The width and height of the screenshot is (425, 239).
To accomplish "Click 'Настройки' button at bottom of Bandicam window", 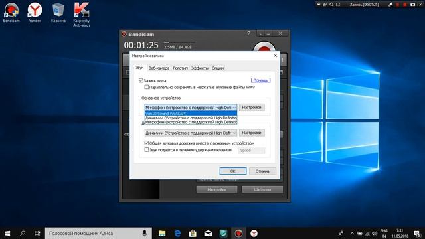I will tap(217, 189).
